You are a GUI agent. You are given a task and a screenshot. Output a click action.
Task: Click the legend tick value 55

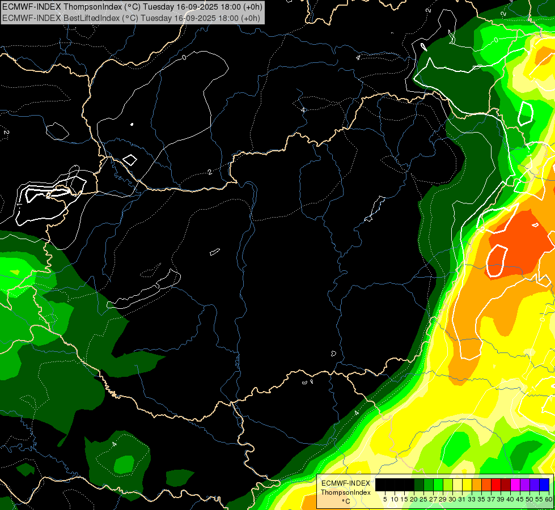point(540,499)
